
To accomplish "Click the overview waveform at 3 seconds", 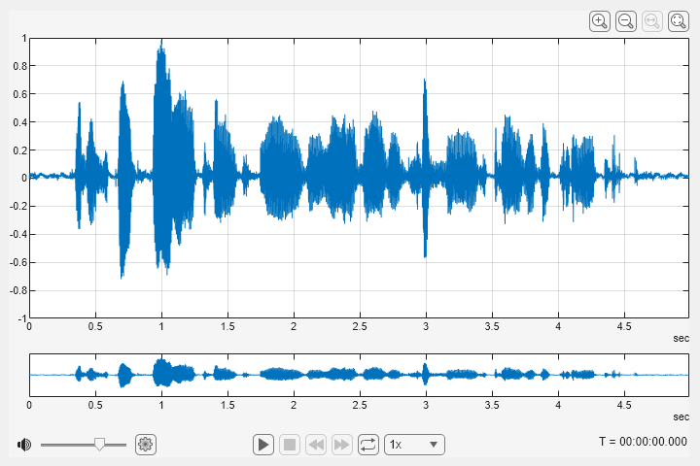I will 426,374.
